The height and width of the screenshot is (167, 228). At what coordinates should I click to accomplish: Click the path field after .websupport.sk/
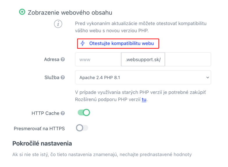(x=188, y=59)
